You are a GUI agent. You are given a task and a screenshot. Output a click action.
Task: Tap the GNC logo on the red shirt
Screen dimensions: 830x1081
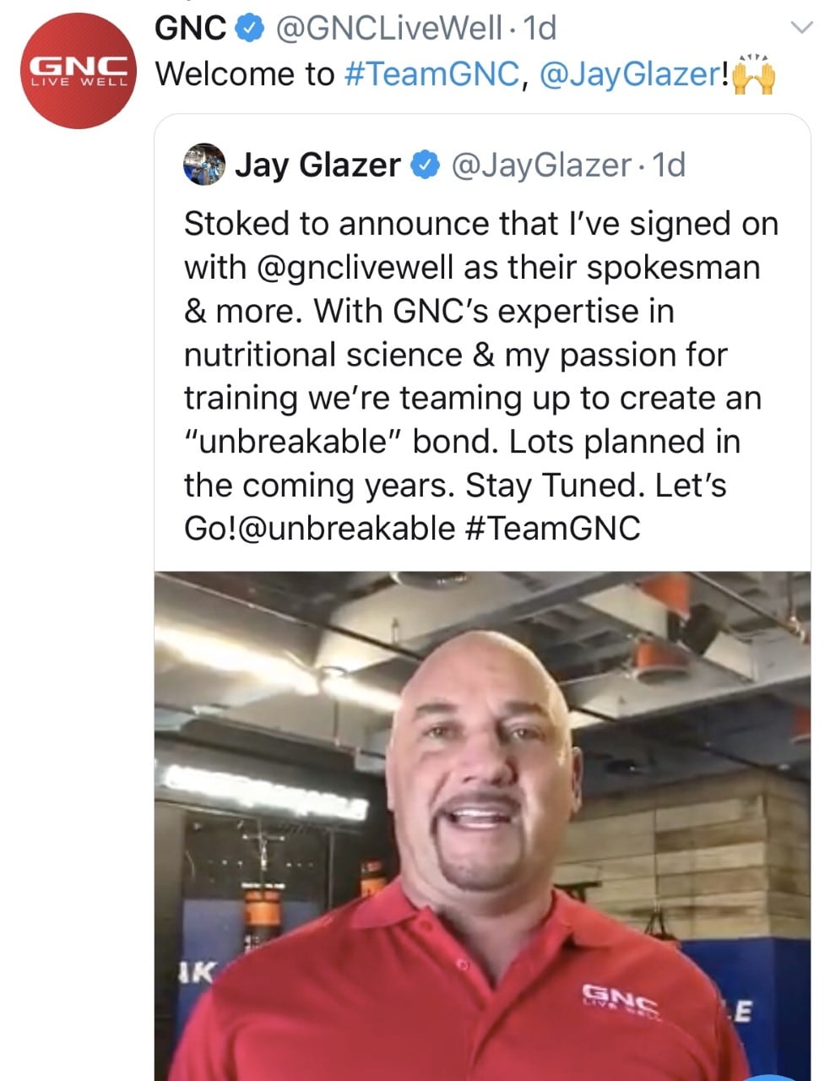[621, 1001]
